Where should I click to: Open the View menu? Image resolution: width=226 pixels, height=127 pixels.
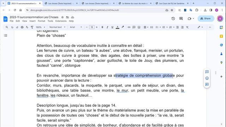click(25, 21)
